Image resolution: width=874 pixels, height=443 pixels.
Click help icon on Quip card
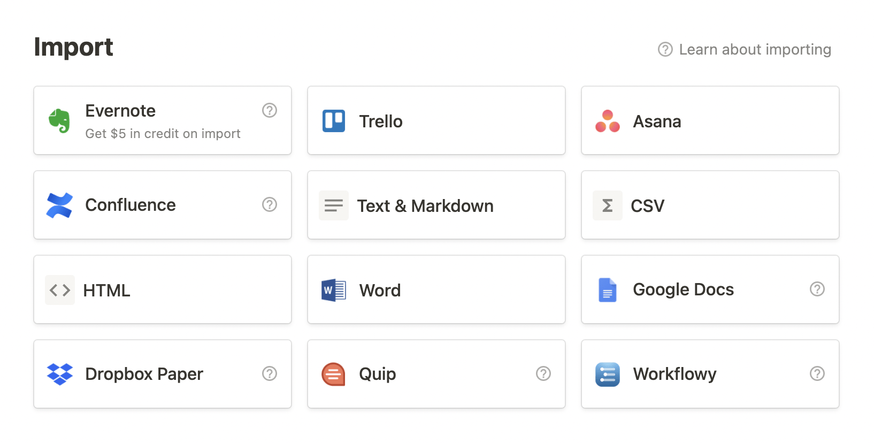543,373
